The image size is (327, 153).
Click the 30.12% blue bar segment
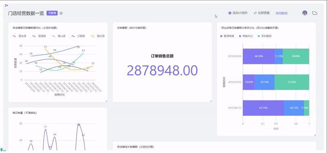(294, 108)
